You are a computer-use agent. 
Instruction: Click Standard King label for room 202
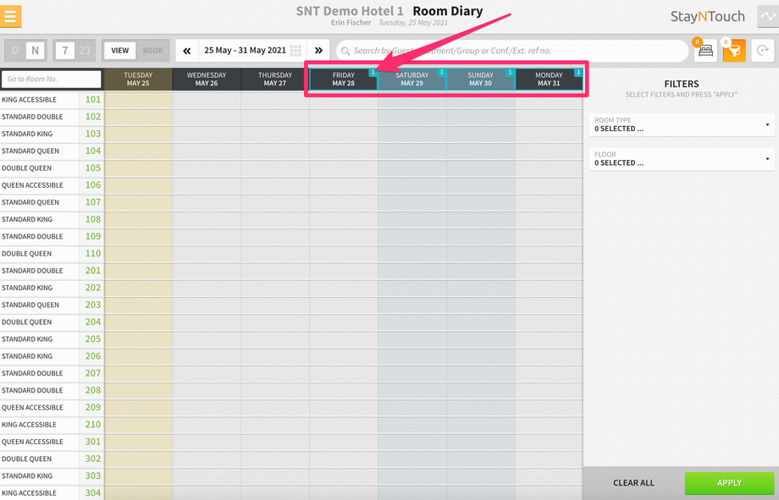click(x=27, y=288)
